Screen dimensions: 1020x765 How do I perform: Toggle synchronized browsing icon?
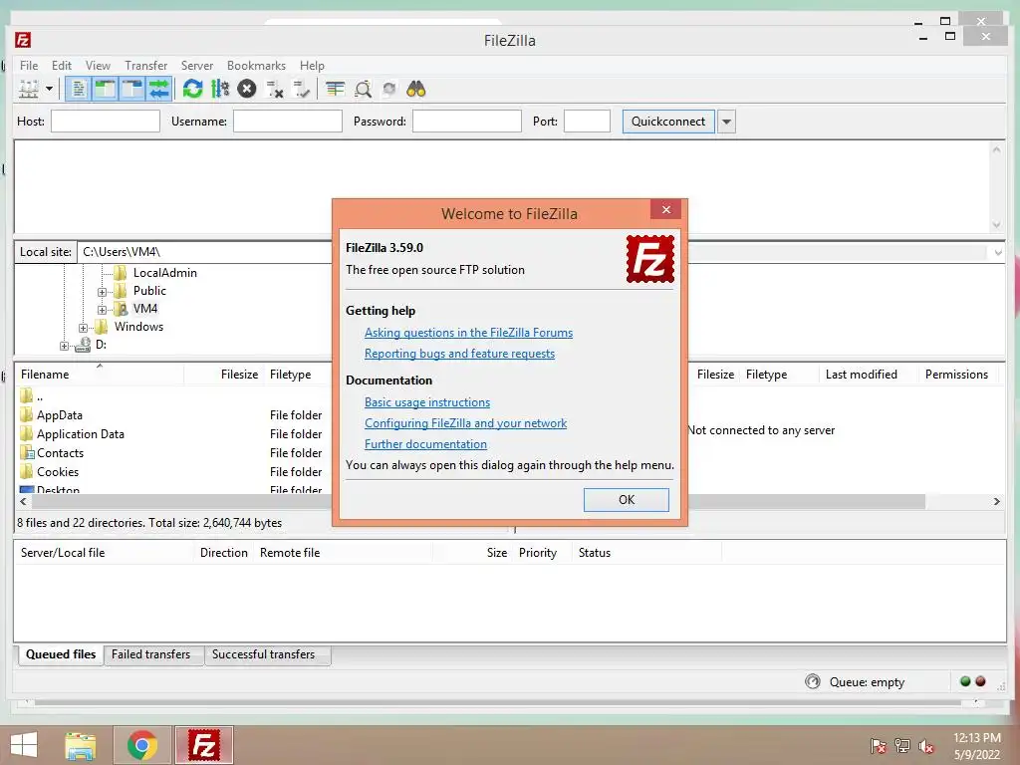(x=389, y=89)
